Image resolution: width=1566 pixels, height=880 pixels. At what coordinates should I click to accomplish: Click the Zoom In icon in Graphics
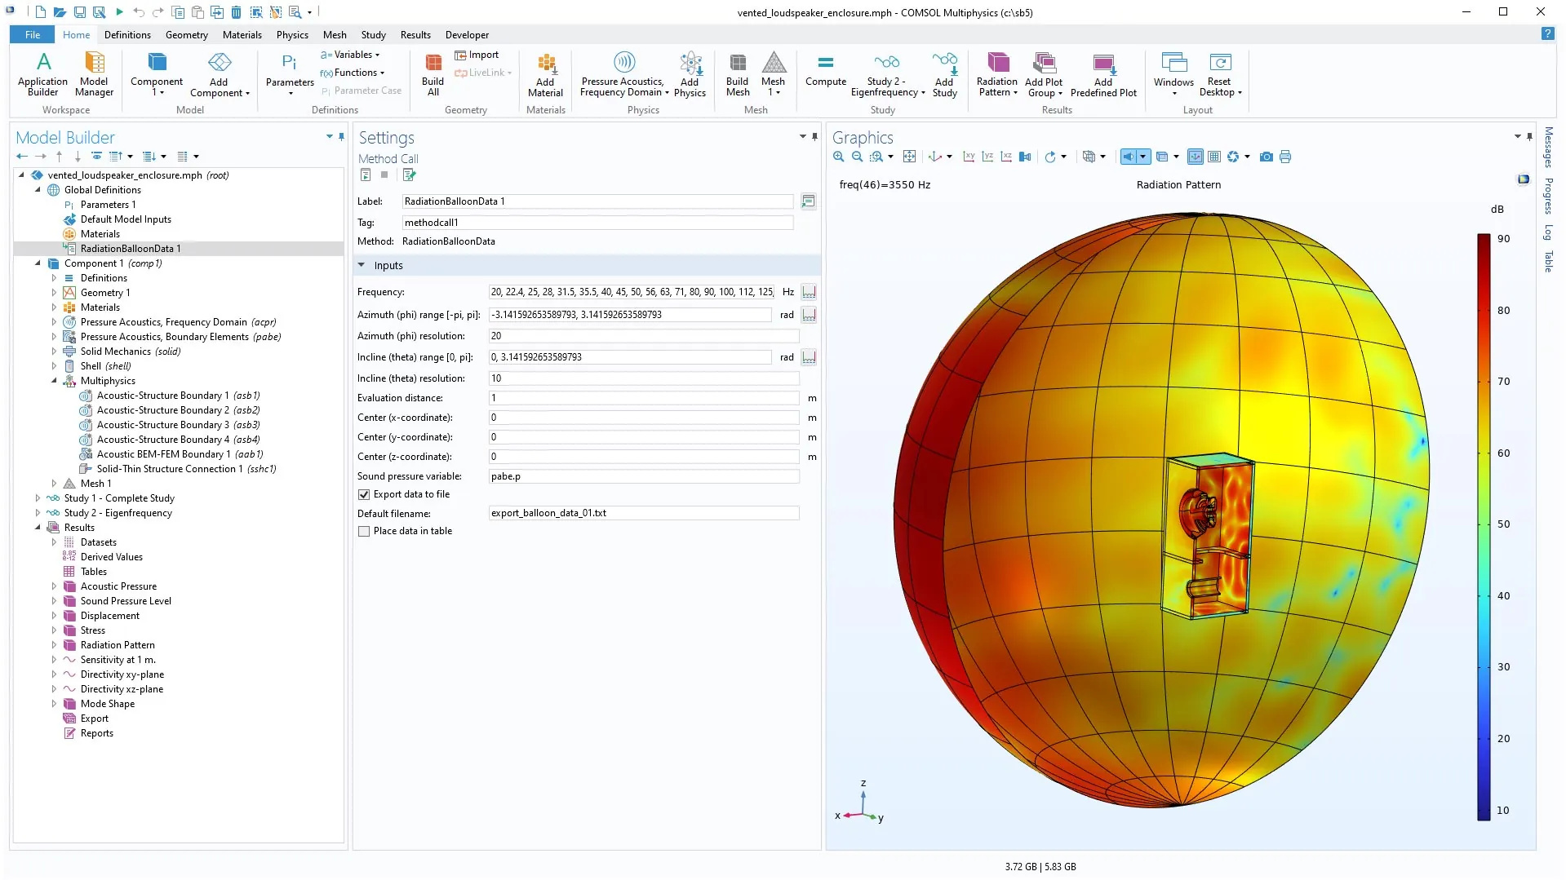(838, 157)
